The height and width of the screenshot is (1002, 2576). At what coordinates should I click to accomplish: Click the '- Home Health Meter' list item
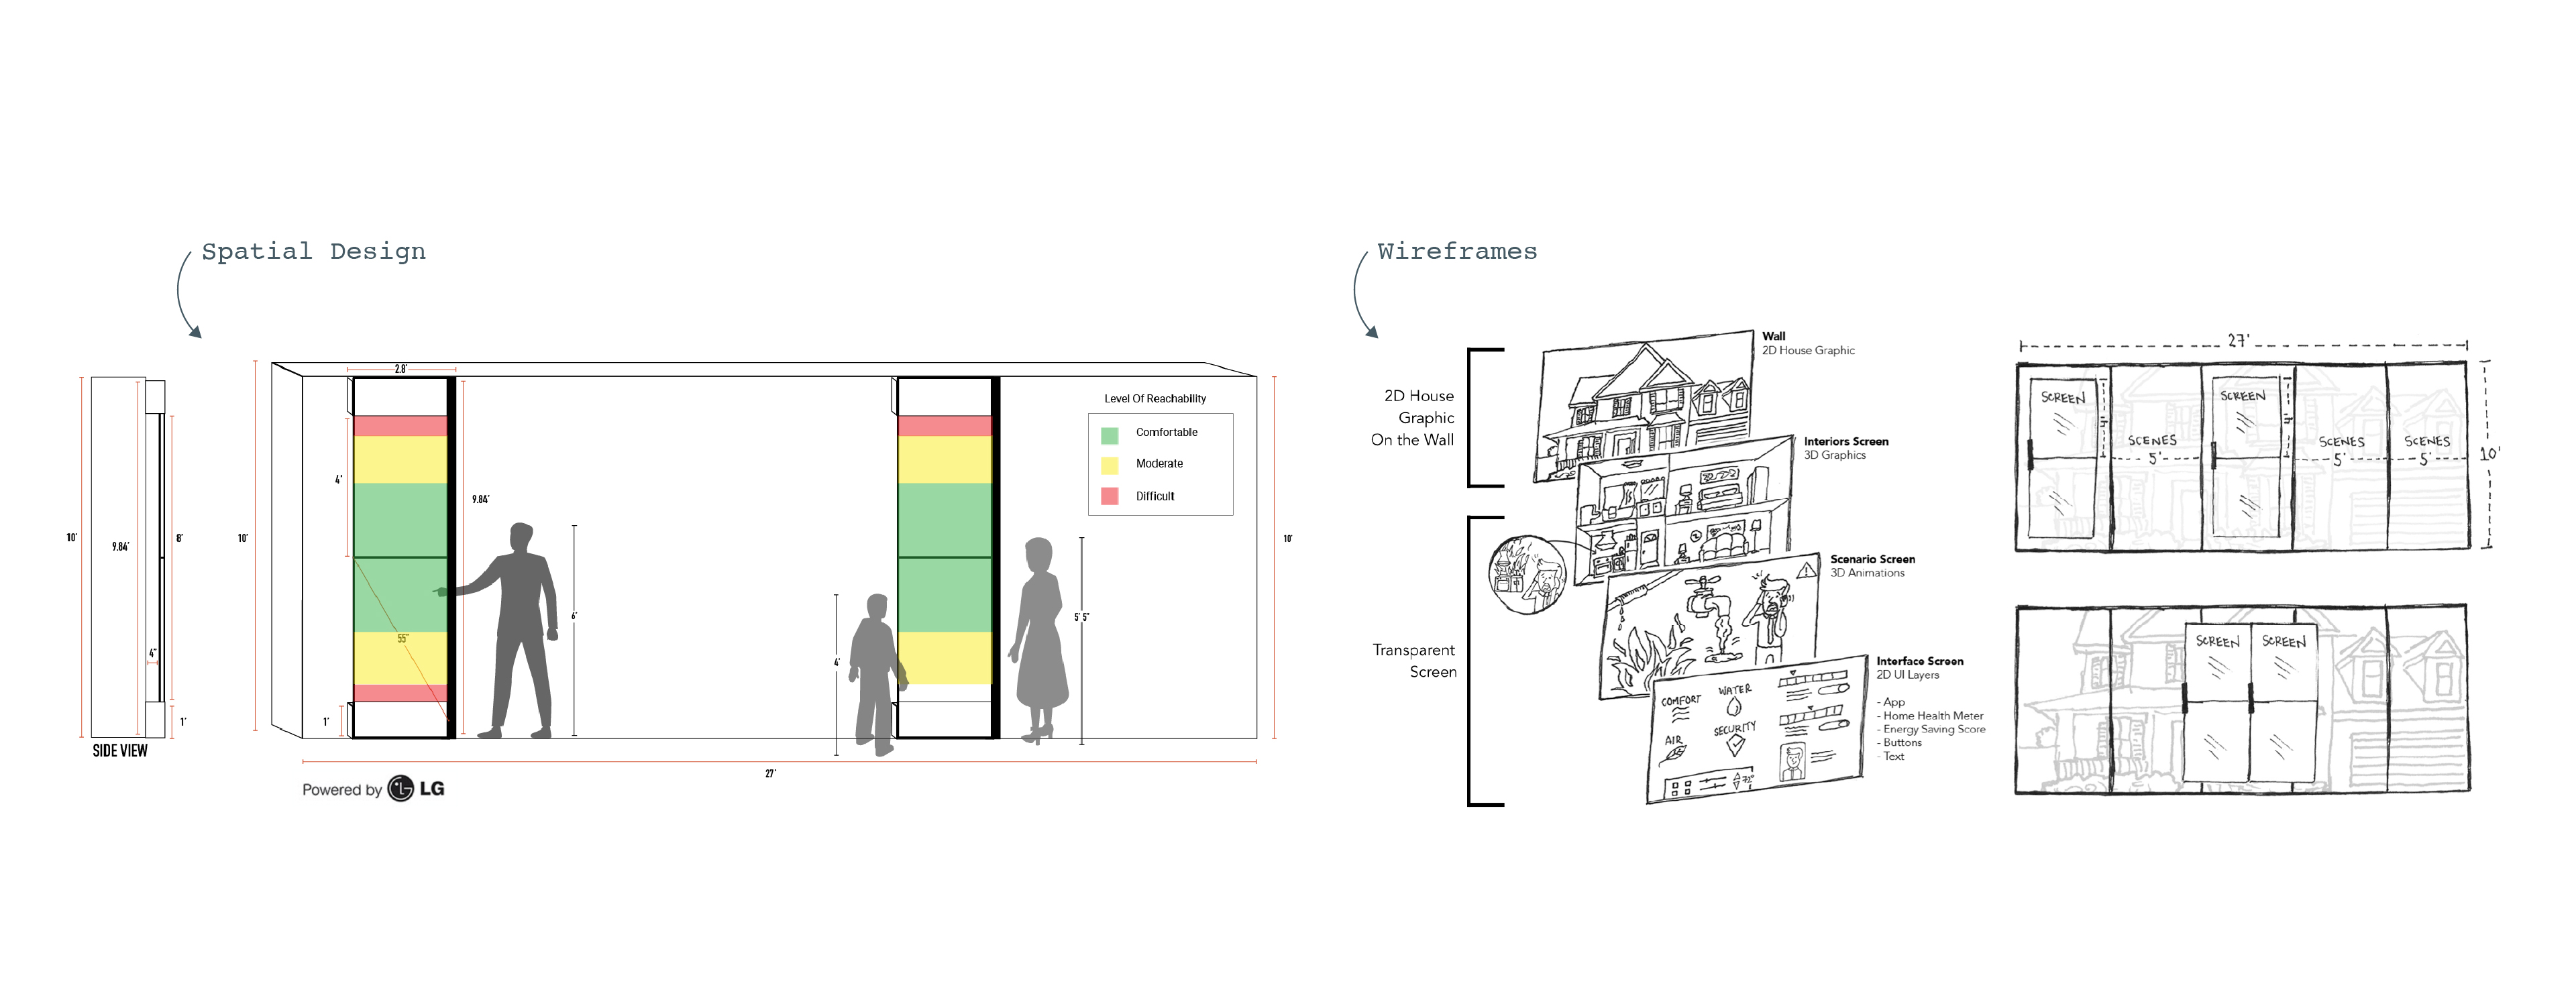click(x=1930, y=716)
